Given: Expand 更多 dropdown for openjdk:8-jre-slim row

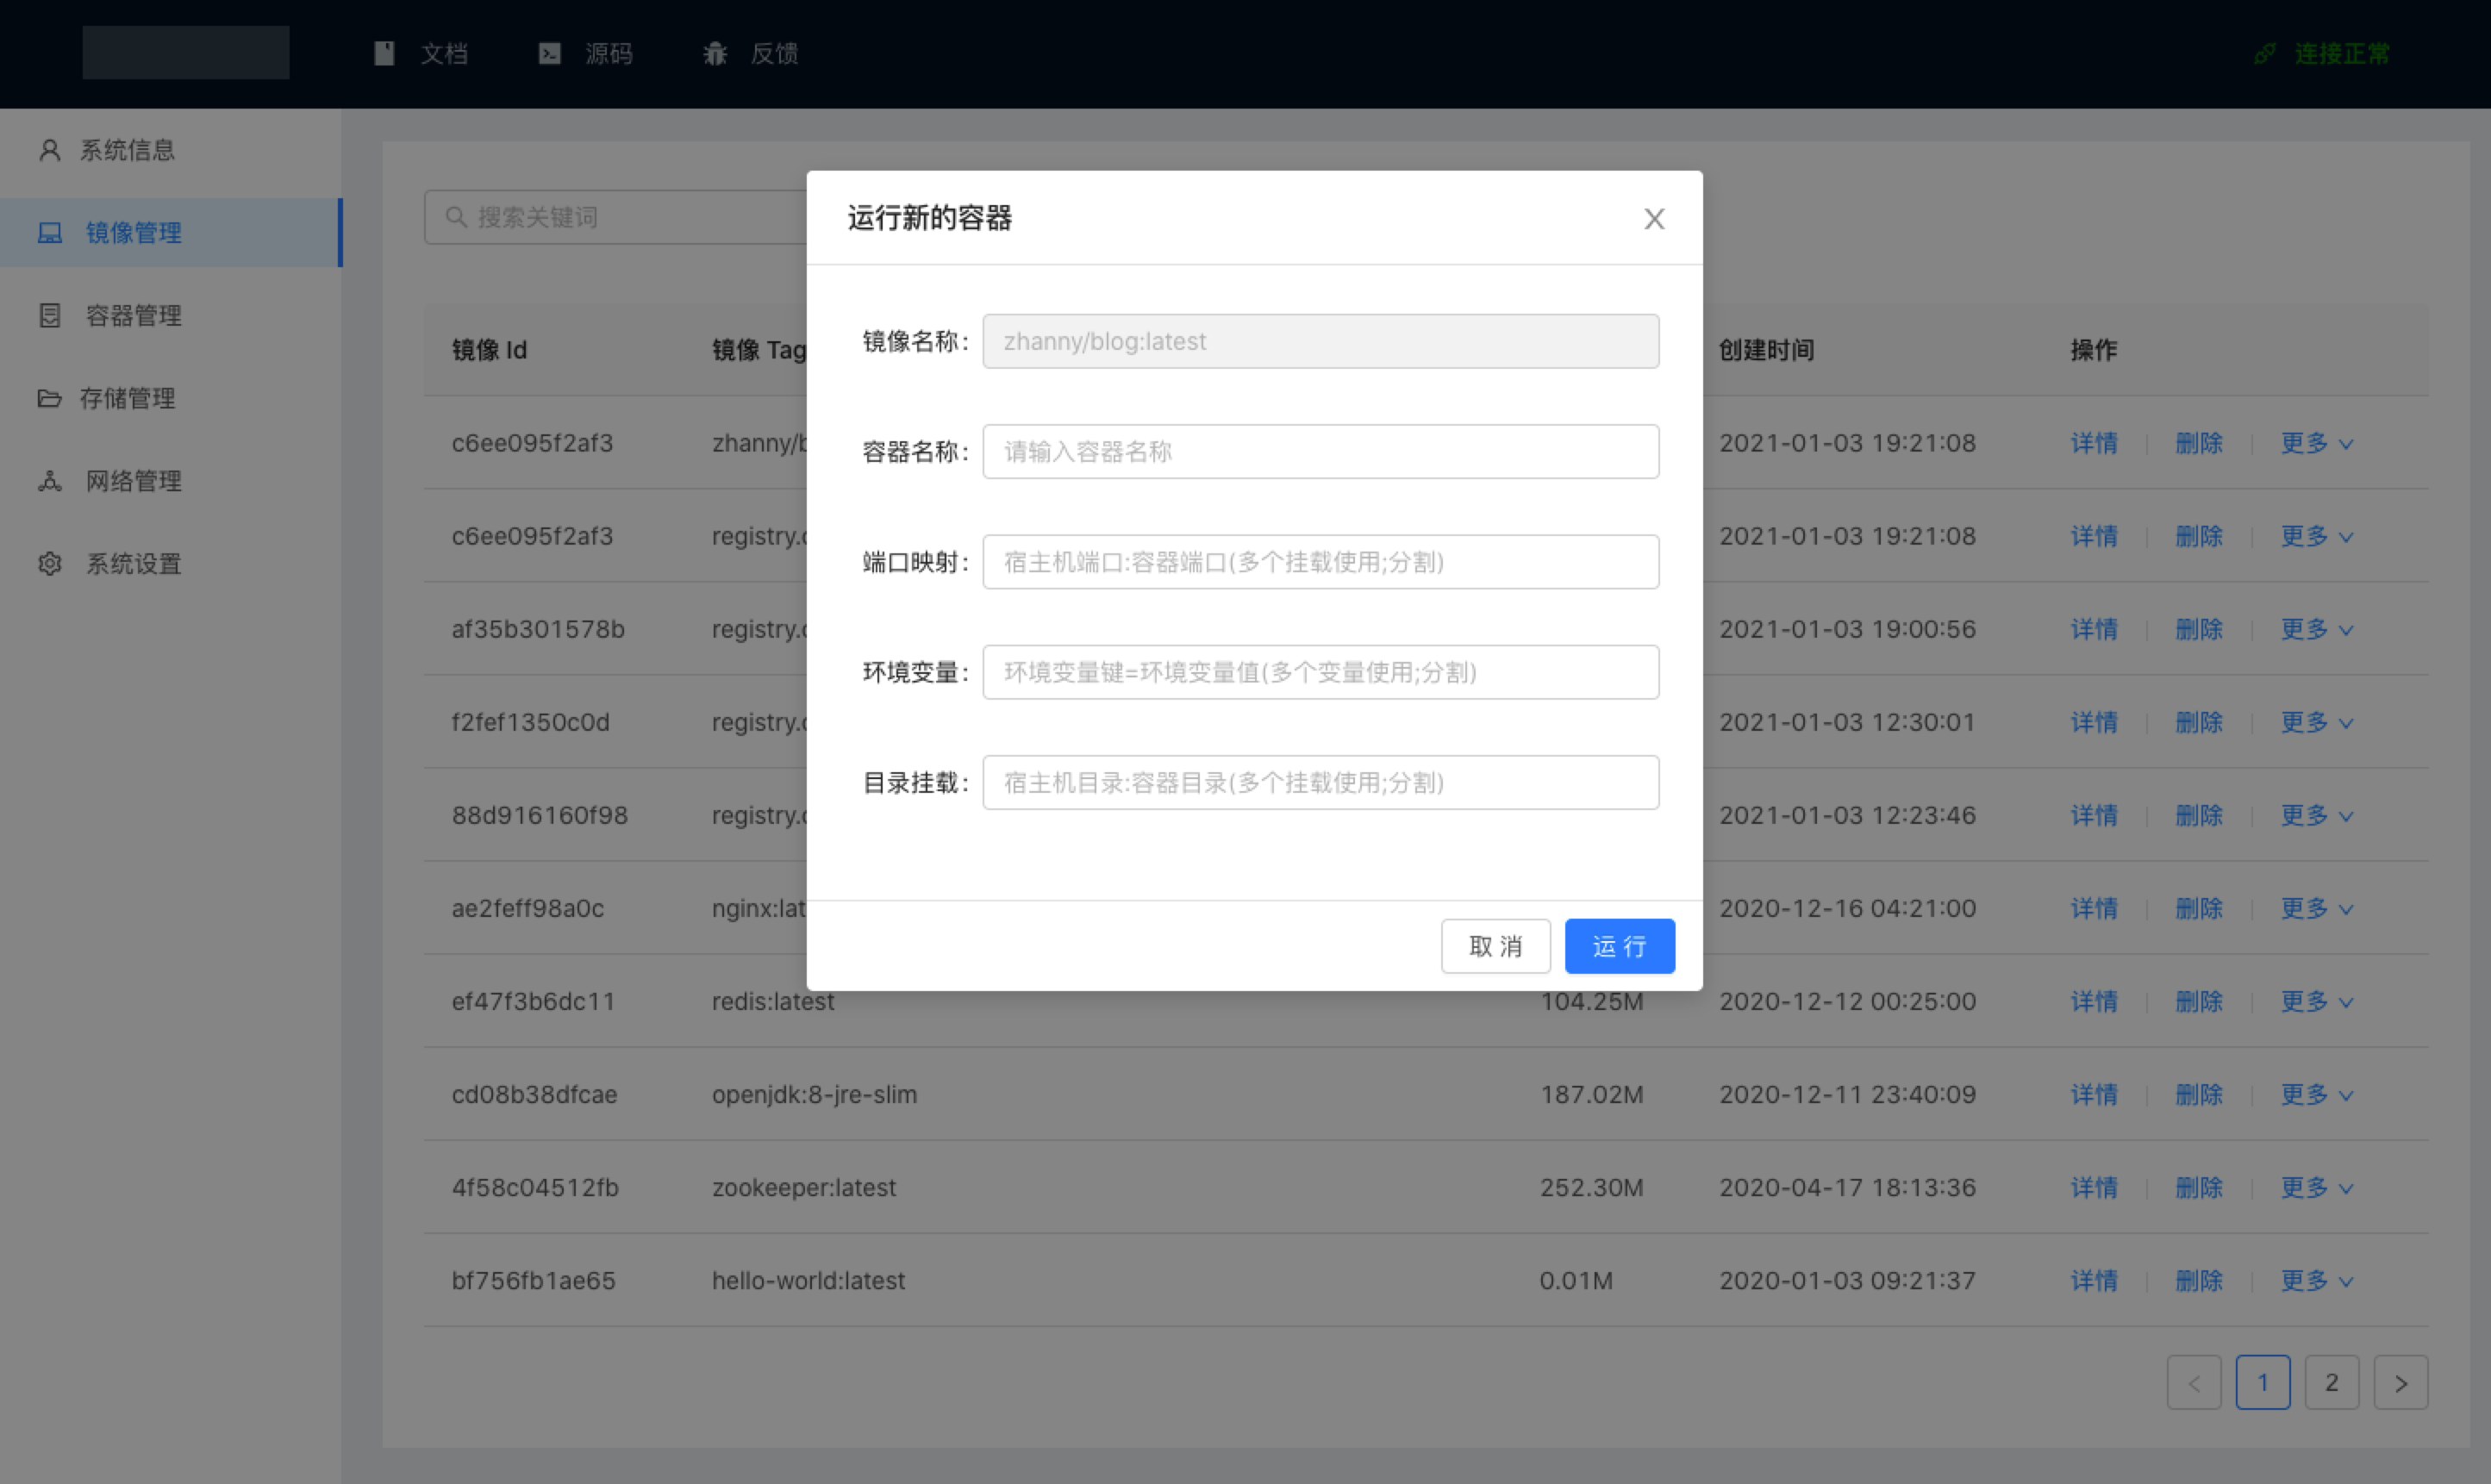Looking at the screenshot, I should [2316, 1095].
